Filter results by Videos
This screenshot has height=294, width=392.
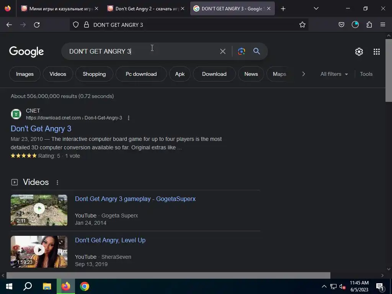click(58, 74)
